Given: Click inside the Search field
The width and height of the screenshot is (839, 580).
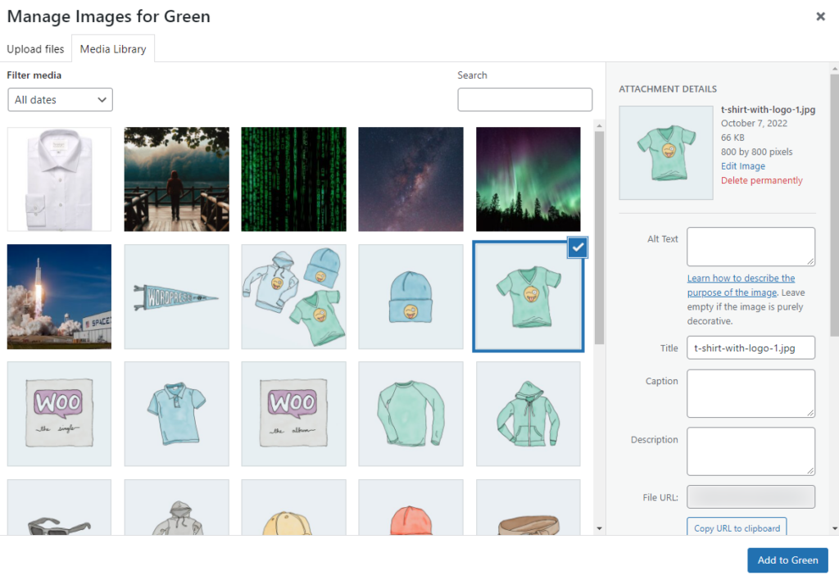Looking at the screenshot, I should pyautogui.click(x=524, y=99).
